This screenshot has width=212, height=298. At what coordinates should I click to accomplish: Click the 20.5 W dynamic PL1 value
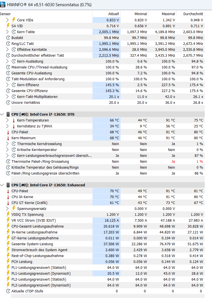click(113, 273)
